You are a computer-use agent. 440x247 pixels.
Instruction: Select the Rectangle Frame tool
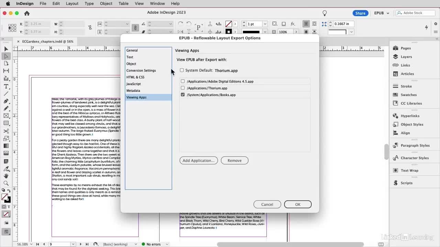(x=6, y=116)
